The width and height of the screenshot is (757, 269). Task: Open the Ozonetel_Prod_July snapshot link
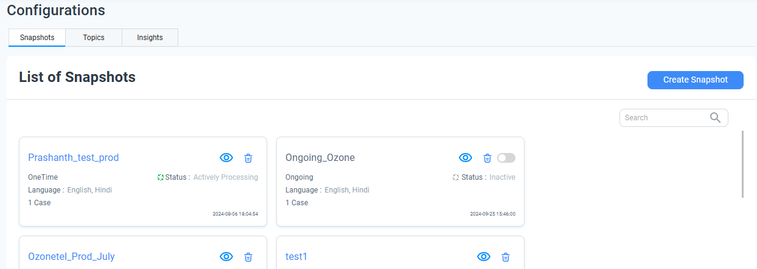(x=71, y=257)
